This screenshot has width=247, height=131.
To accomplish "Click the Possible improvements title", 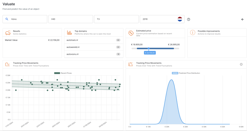I will [x=209, y=31].
